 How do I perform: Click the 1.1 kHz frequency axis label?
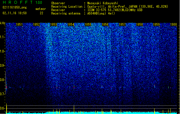pos(2,37)
